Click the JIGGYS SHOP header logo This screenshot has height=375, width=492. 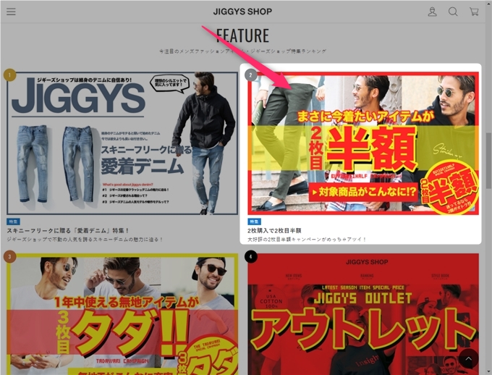242,12
